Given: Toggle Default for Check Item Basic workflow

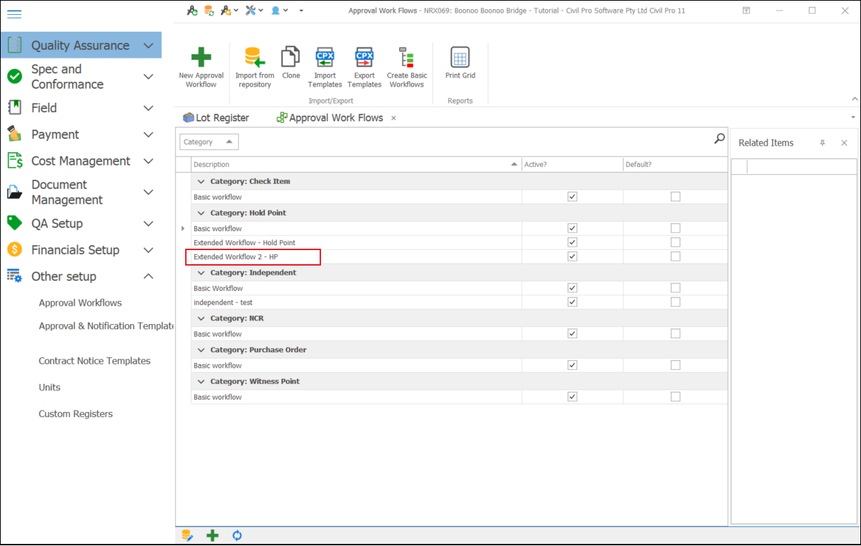Looking at the screenshot, I should coord(675,197).
